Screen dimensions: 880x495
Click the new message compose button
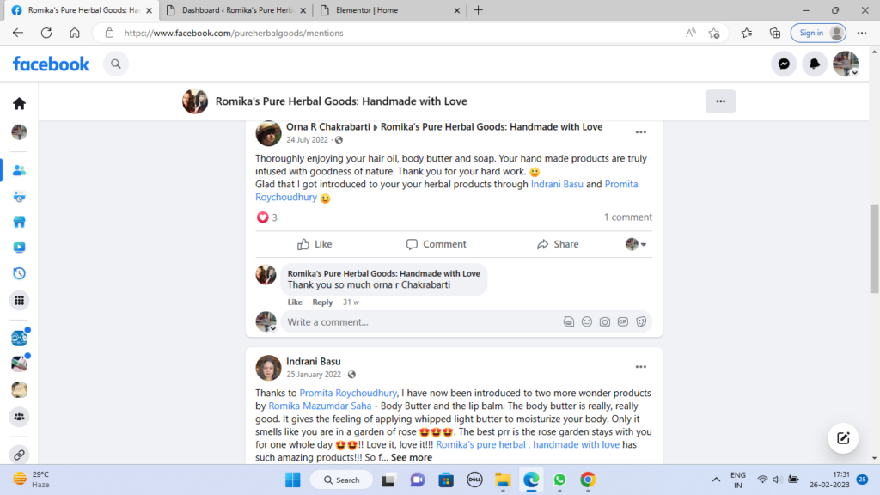click(x=843, y=438)
